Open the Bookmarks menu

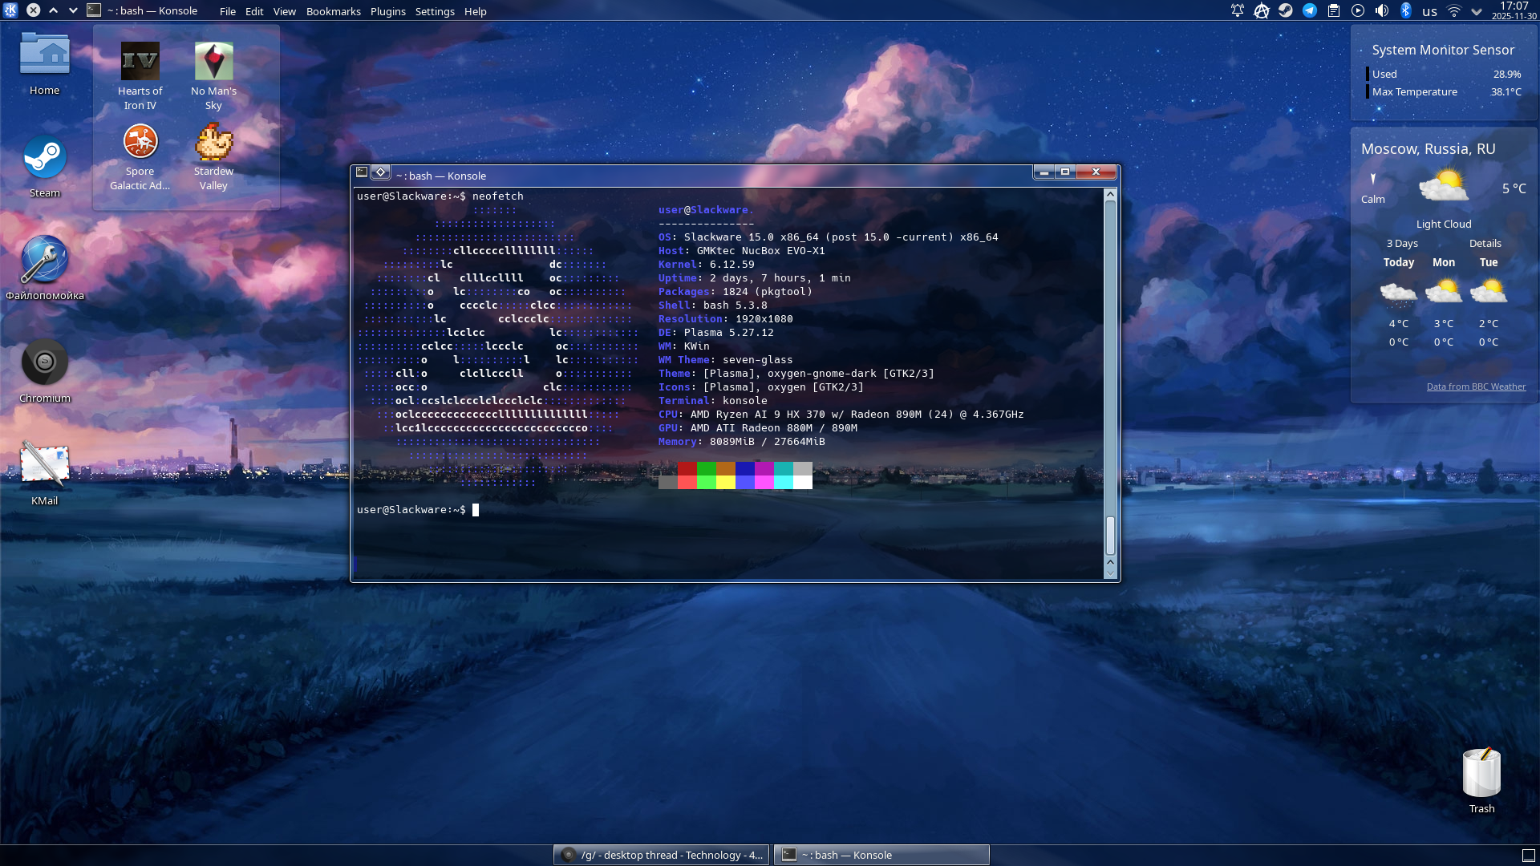click(x=333, y=11)
